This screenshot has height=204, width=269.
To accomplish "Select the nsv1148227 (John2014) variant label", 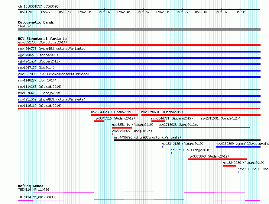I will pyautogui.click(x=37, y=80).
